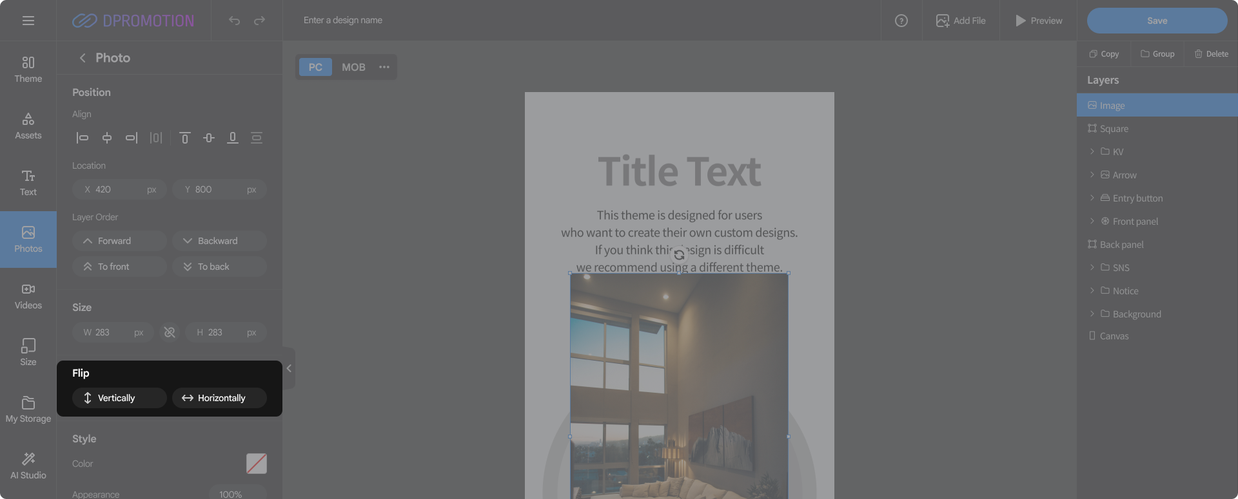1238x499 pixels.
Task: Open AI Studio in the sidebar
Action: click(28, 466)
